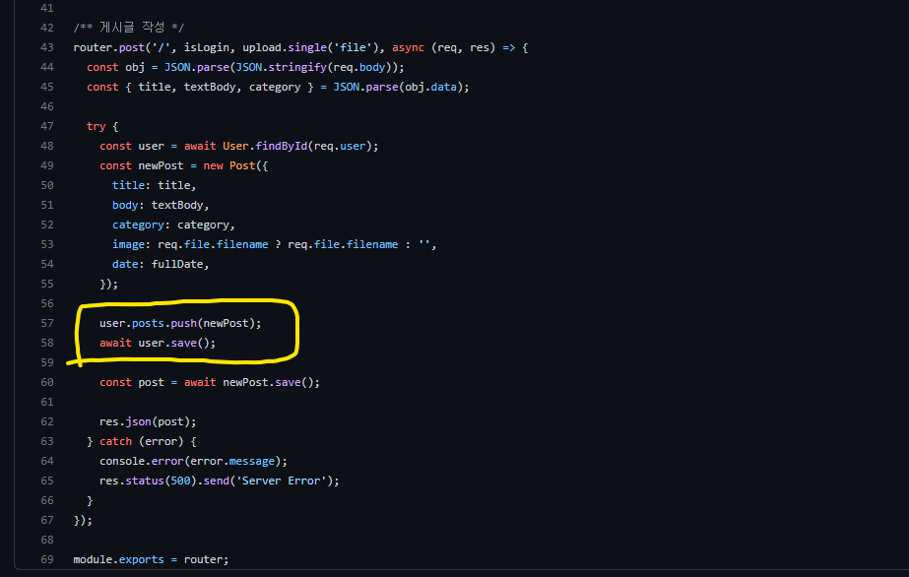Click line number 57
Viewport: 909px width, 577px height.
[47, 323]
